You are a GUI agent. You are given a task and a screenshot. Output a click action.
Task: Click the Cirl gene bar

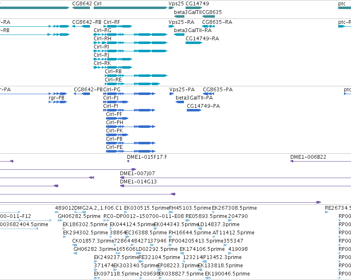pos(130,8)
